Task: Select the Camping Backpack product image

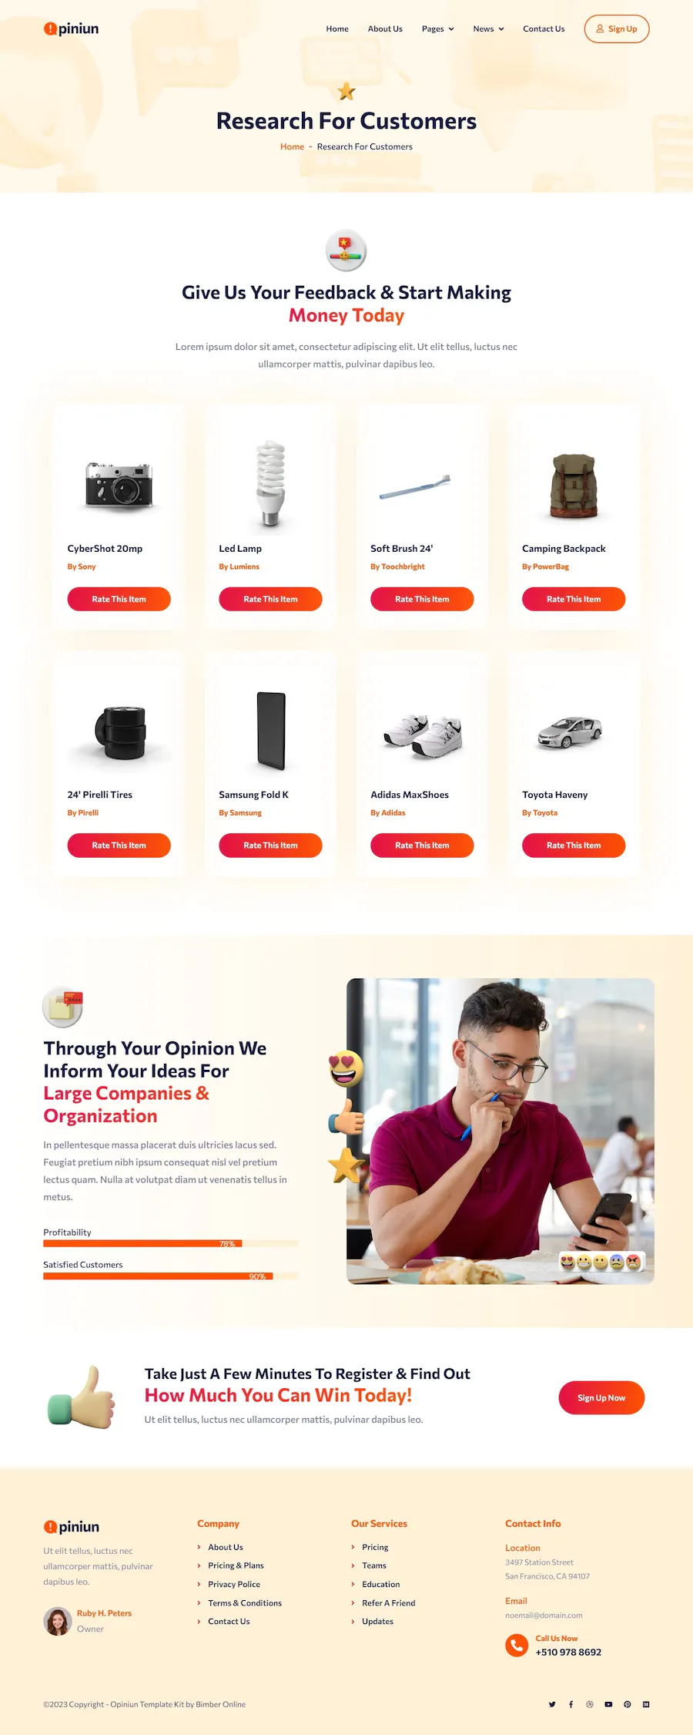Action: coord(574,486)
